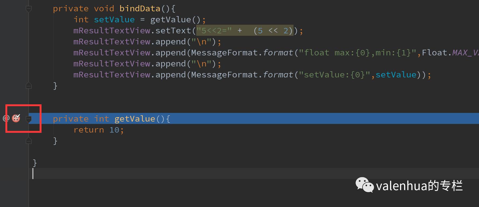Image resolution: width=479 pixels, height=207 pixels.
Task: Click the highlighted (5 << 2) expression
Action: tap(273, 31)
